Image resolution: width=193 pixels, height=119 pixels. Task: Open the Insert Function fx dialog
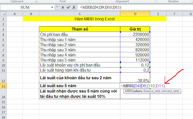(74, 7)
